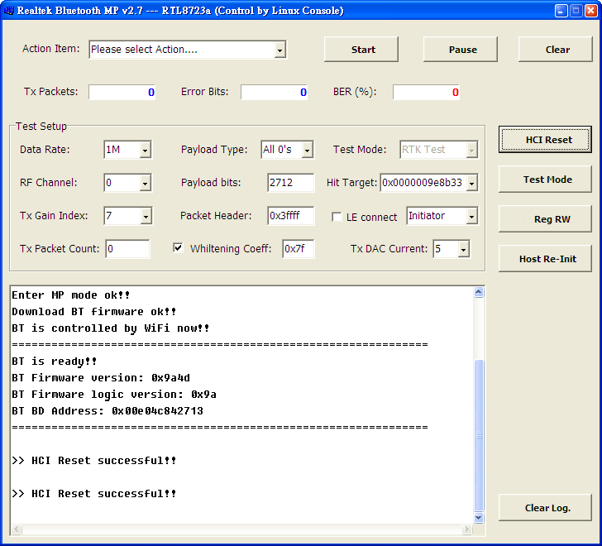Click the Whiltening Coeff 0x7f field
This screenshot has width=602, height=546.
coord(299,249)
